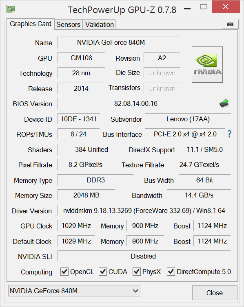The height and width of the screenshot is (307, 244).
Task: Click the GPU Clock row Boost 1124 MHz
Action: coord(212,226)
